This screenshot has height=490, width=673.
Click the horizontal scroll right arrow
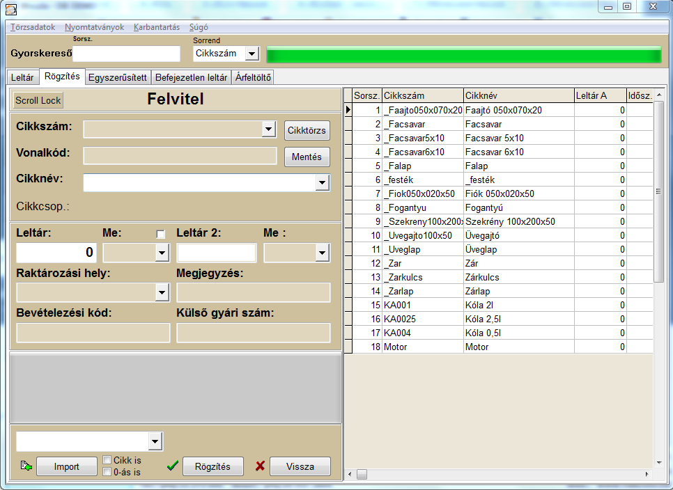pos(647,474)
